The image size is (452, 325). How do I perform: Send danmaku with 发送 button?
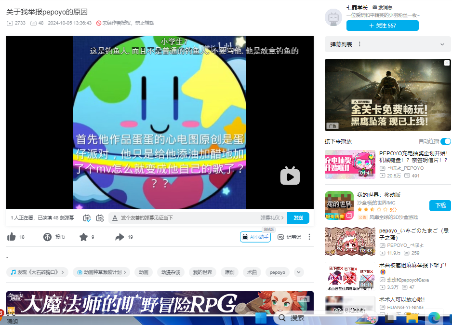(298, 218)
